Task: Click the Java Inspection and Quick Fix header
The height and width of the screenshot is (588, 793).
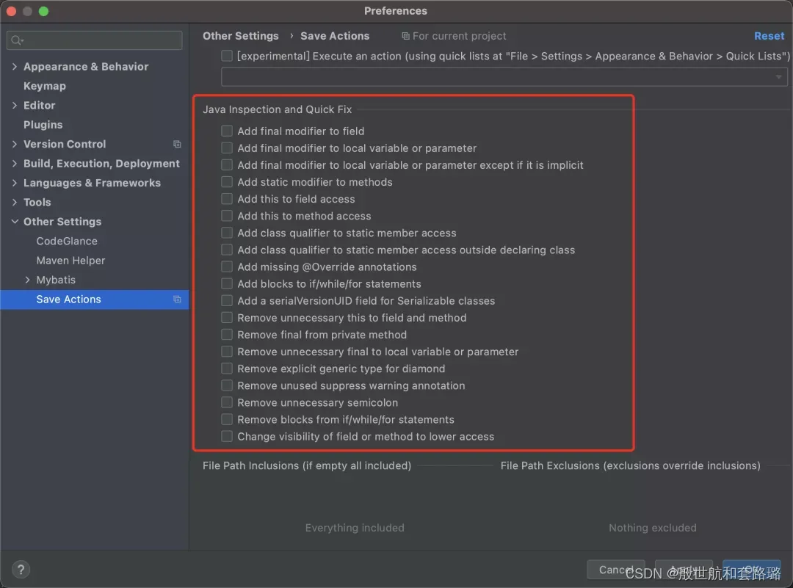Action: click(277, 109)
